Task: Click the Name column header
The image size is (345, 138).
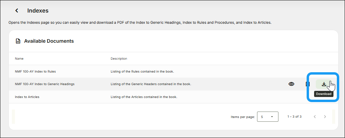Action: [19, 59]
